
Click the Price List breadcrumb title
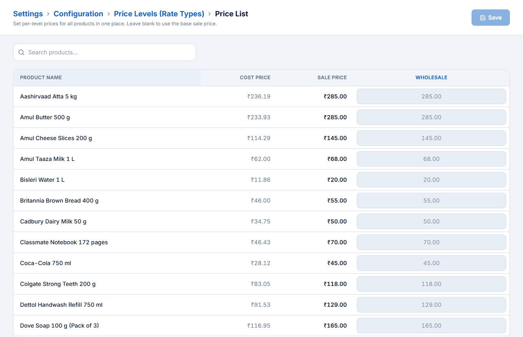tap(232, 14)
